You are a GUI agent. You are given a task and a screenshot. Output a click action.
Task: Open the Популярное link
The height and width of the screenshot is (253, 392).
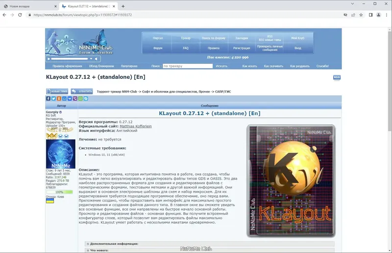(129, 66)
